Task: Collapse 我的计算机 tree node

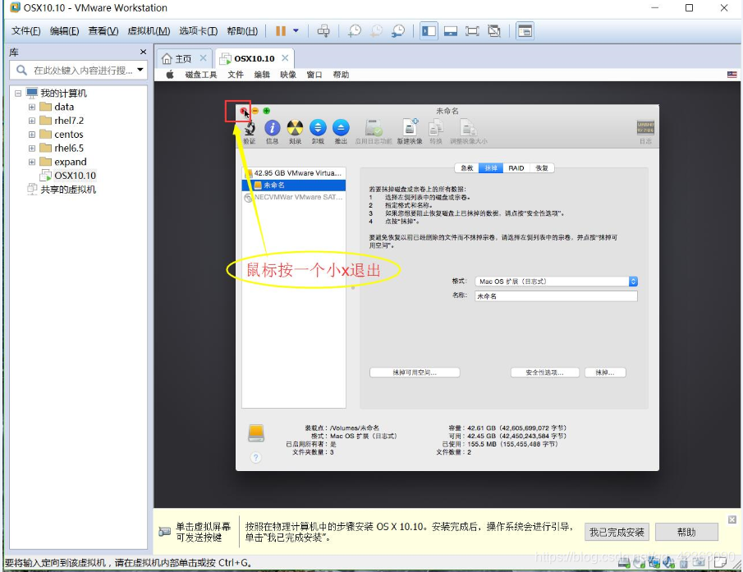Action: [18, 94]
